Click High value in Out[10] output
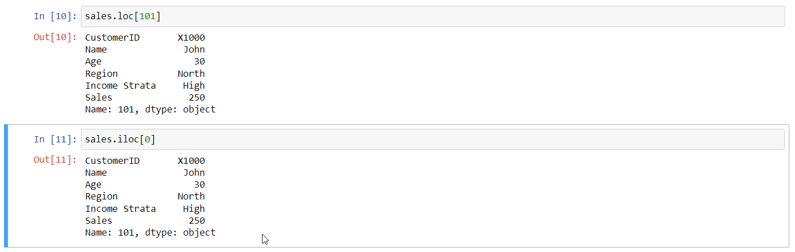Viewport: 795px width, 252px height. click(x=194, y=86)
